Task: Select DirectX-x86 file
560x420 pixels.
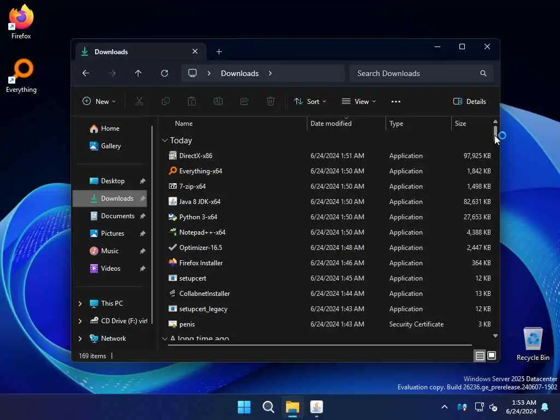Action: (196, 156)
